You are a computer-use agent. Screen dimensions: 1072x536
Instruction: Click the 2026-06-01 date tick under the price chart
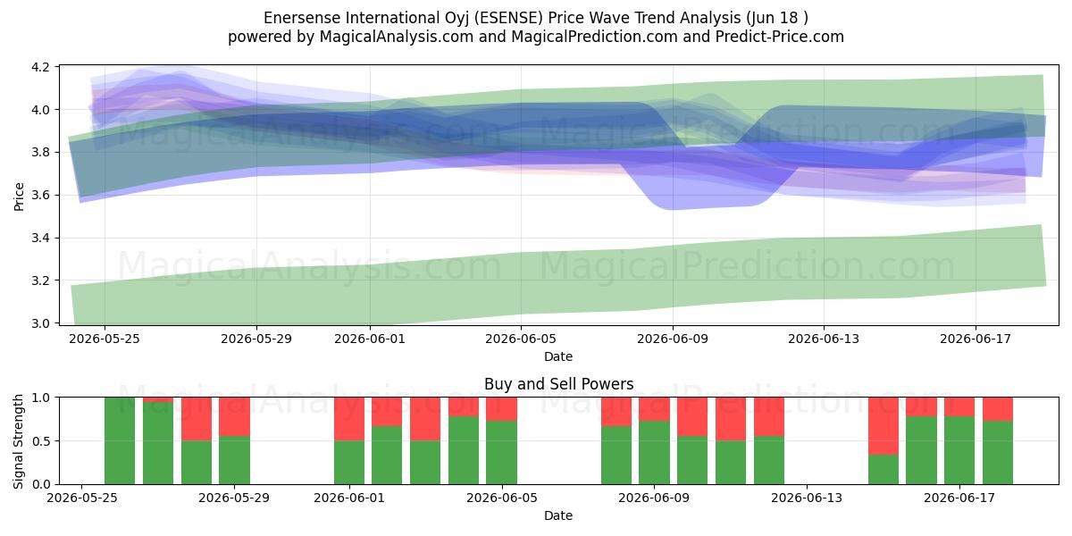pos(370,339)
